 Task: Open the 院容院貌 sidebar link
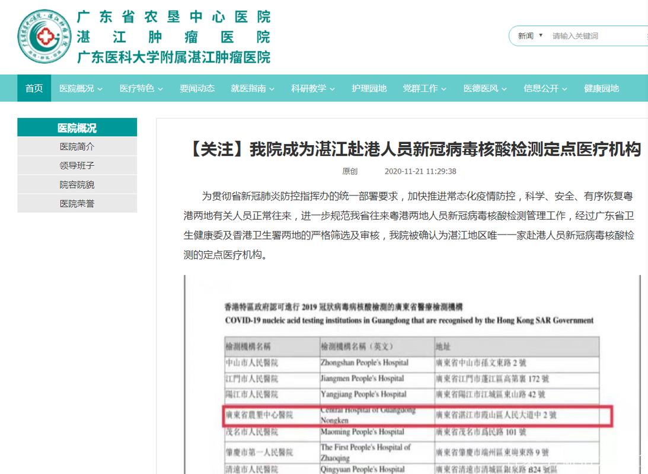point(77,184)
